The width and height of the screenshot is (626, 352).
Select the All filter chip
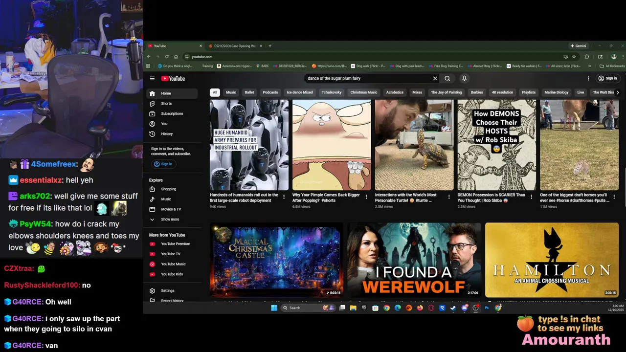(x=215, y=92)
